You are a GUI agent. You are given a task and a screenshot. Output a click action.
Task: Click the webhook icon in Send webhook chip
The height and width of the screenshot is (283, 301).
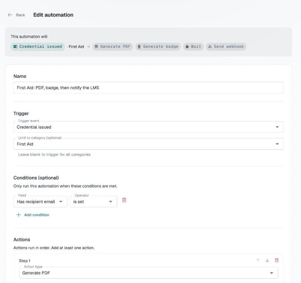[210, 47]
